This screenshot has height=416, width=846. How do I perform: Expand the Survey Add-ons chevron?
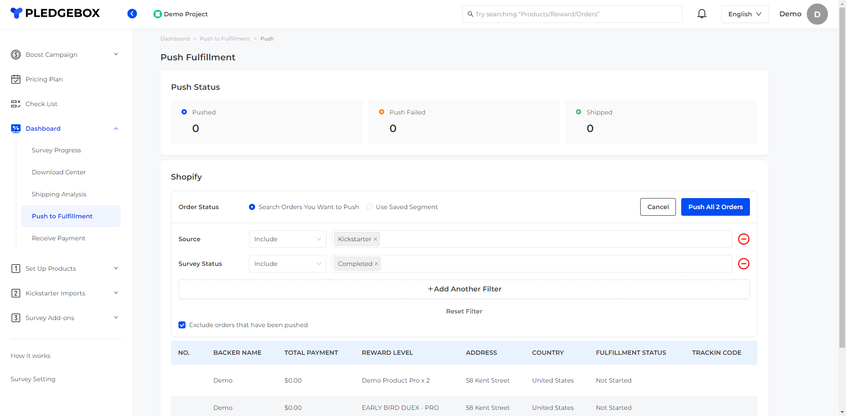116,317
